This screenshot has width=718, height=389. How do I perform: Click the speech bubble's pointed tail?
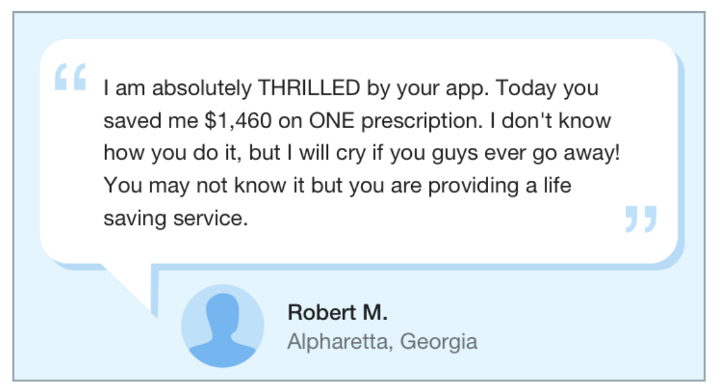tap(129, 289)
